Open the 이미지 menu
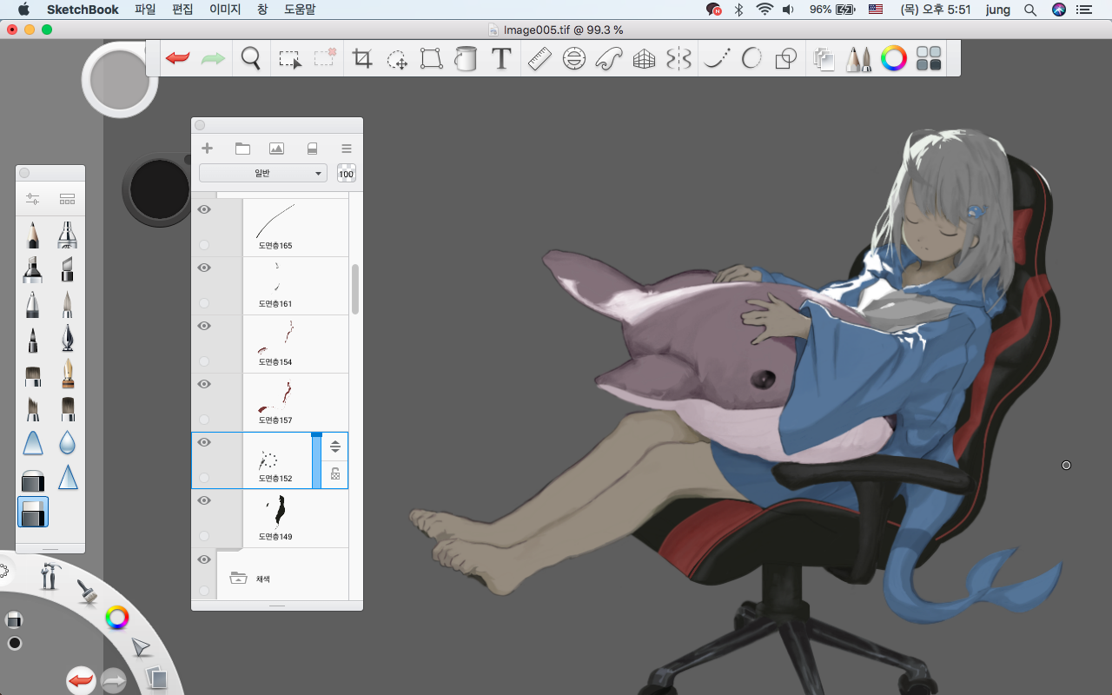The image size is (1112, 695). point(225,10)
